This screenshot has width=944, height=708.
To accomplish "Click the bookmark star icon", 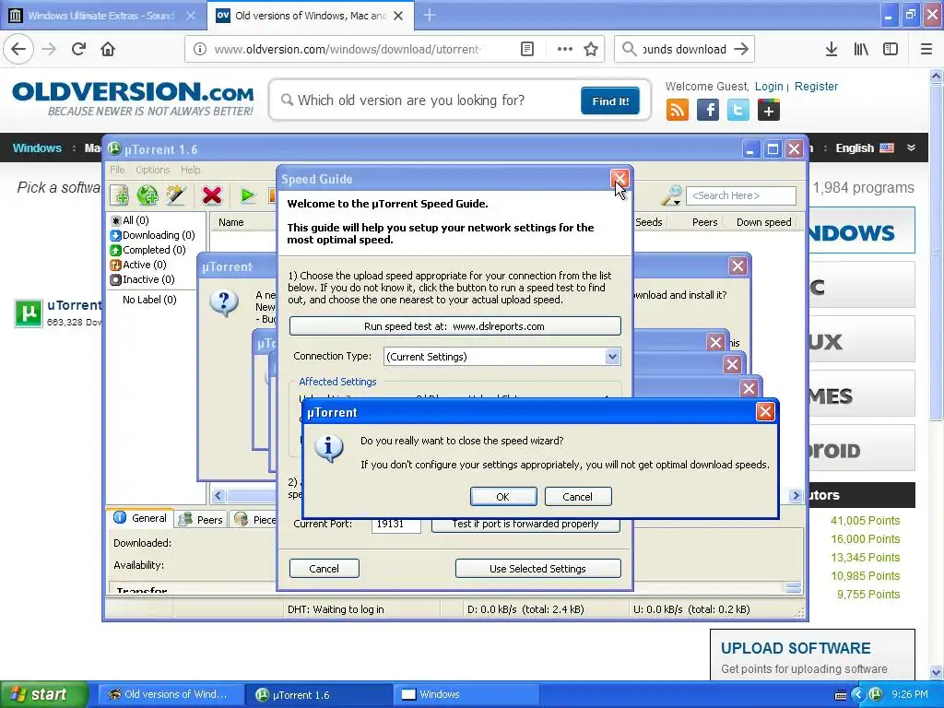I will click(x=591, y=50).
